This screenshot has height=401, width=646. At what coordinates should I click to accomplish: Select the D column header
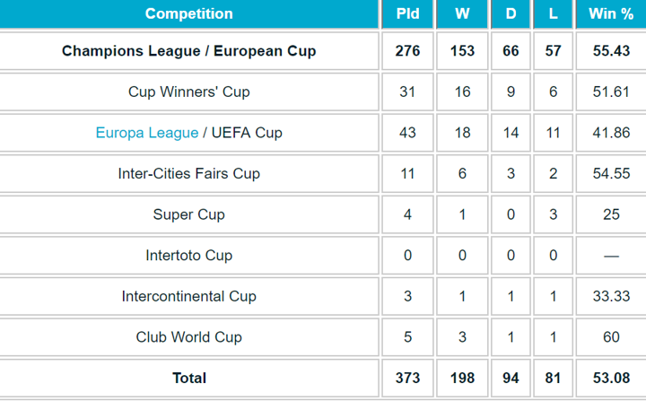point(511,13)
